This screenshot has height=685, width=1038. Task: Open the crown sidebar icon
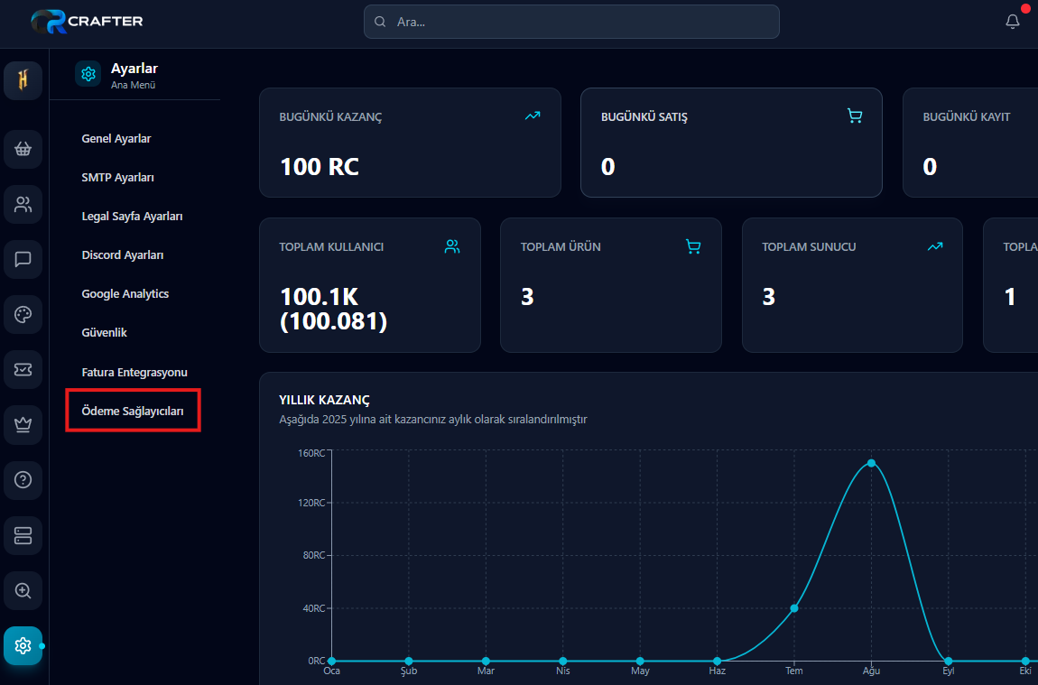point(23,424)
